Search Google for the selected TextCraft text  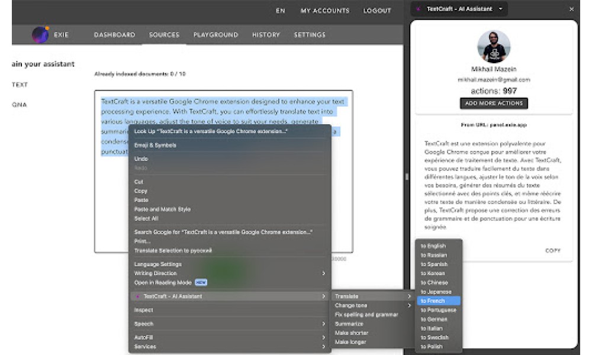click(230, 232)
